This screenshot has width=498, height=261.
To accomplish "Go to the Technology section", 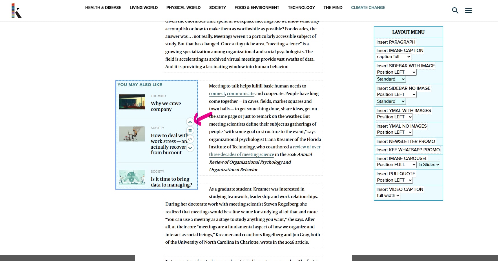I will tap(301, 8).
